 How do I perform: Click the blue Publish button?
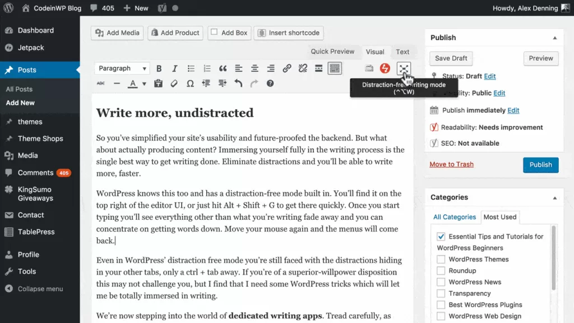point(540,165)
